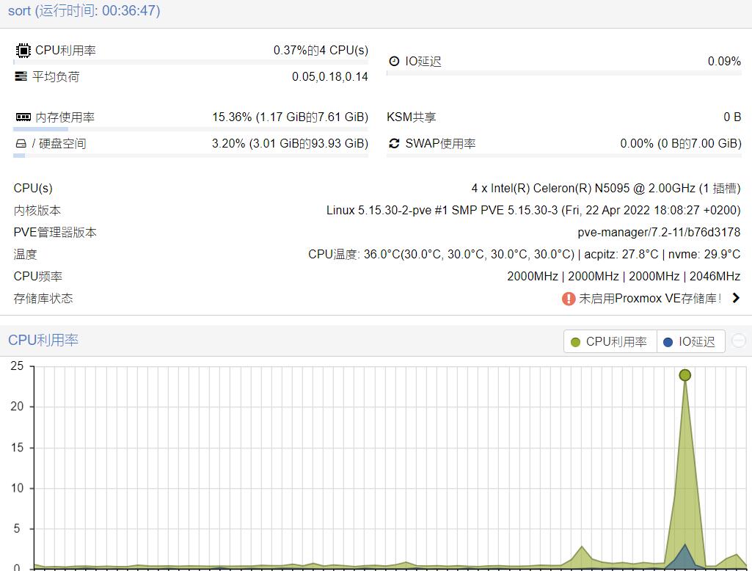Click the 25 tick on chart y-axis

coord(17,366)
